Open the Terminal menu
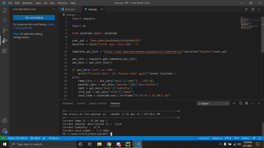This screenshot has height=148, width=264. pyautogui.click(x=62, y=3)
